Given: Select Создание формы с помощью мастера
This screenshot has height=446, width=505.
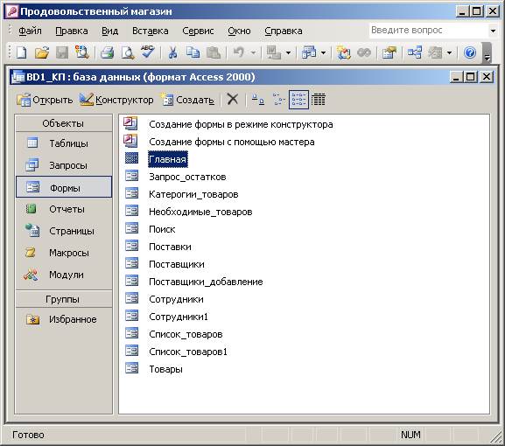Looking at the screenshot, I should click(232, 142).
